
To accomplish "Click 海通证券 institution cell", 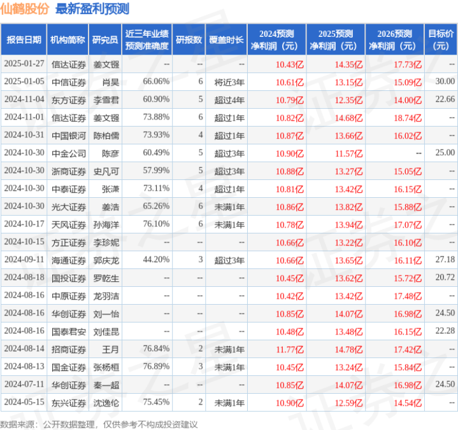I will point(69,261).
